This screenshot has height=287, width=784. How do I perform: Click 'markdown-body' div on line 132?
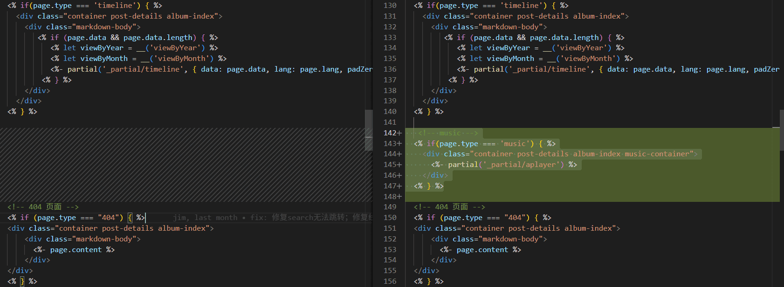point(489,27)
